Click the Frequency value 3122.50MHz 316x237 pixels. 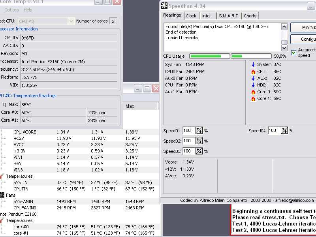(68, 70)
